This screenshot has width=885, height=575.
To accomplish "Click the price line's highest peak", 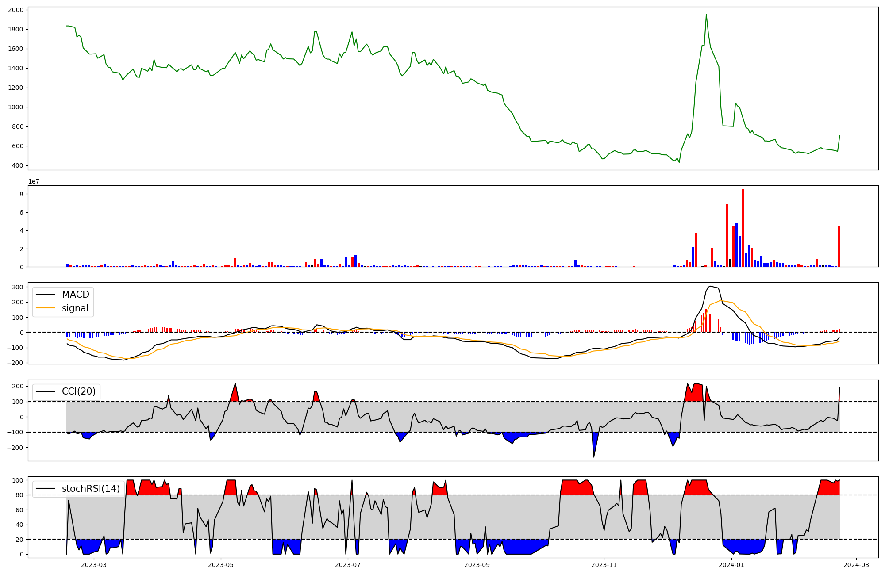I will pos(706,15).
